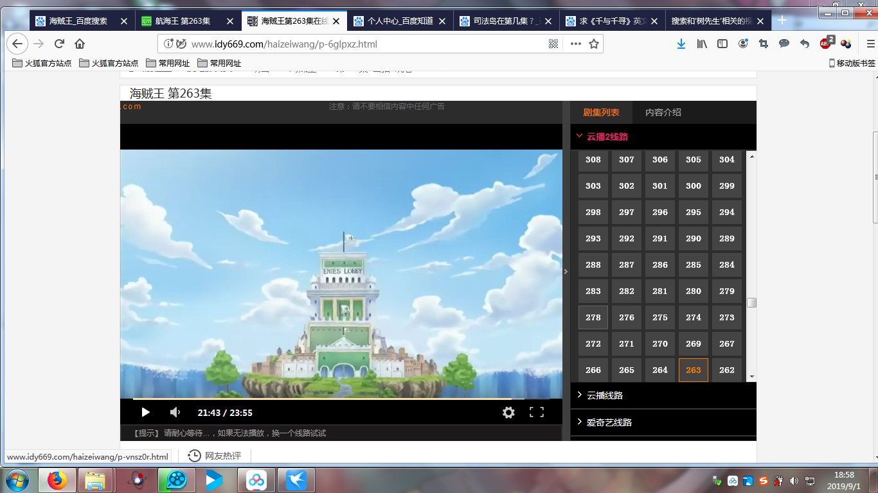Open the page actions three-dot menu
Image resolution: width=878 pixels, height=493 pixels.
(x=575, y=44)
